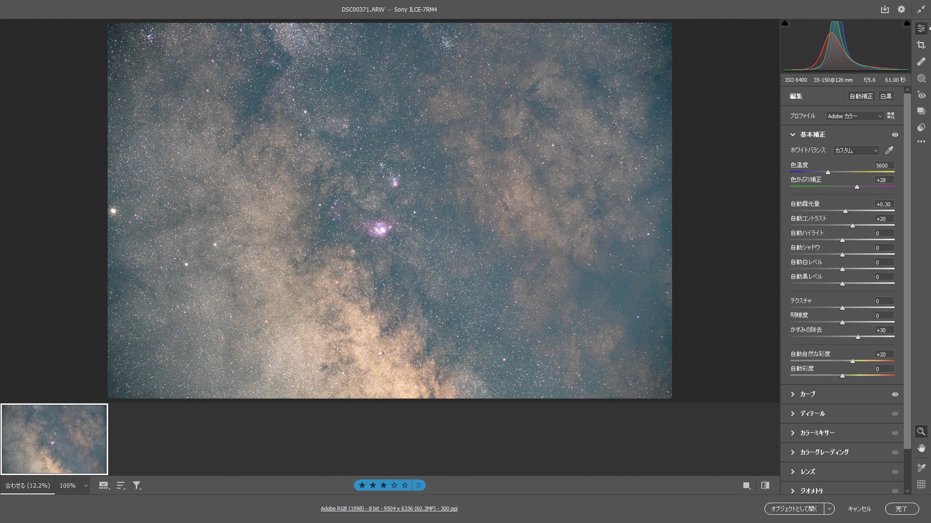The image size is (931, 523).
Task: Select the Crop tool in right toolbar
Action: [921, 45]
